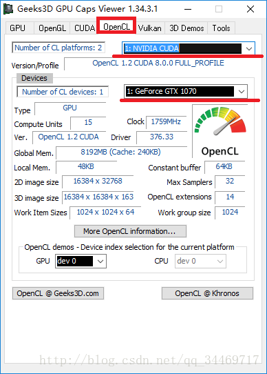Viewport: 267px width, 374px height.
Task: Click the Constant buffer value 64KB
Action: [x=224, y=166]
